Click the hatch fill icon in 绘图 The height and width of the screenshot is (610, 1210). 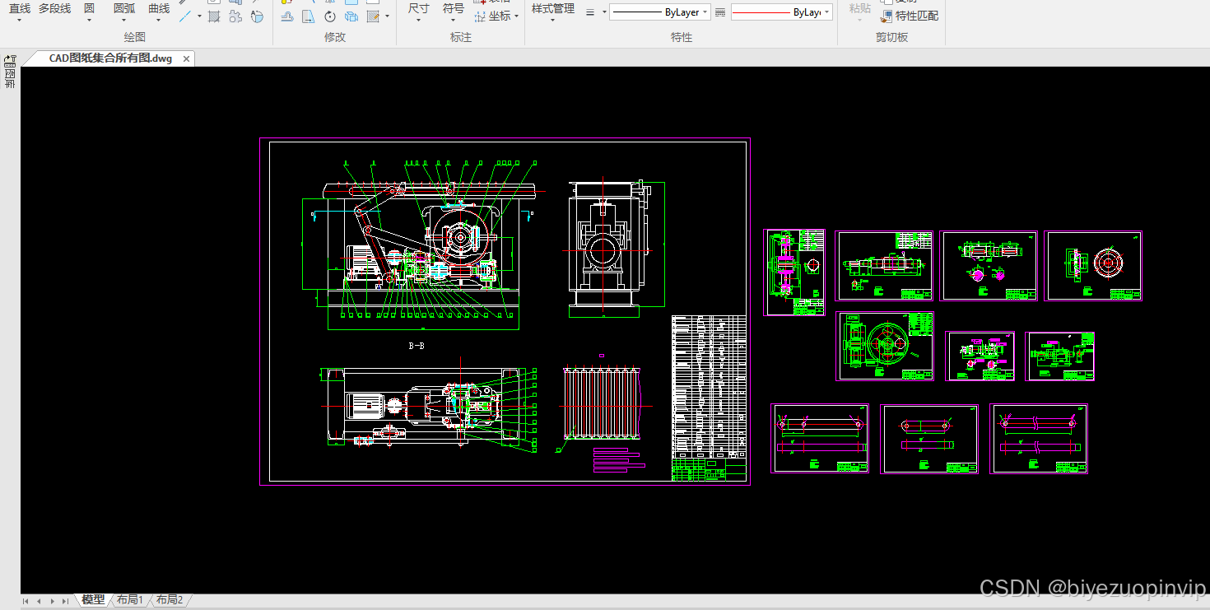tap(214, 16)
